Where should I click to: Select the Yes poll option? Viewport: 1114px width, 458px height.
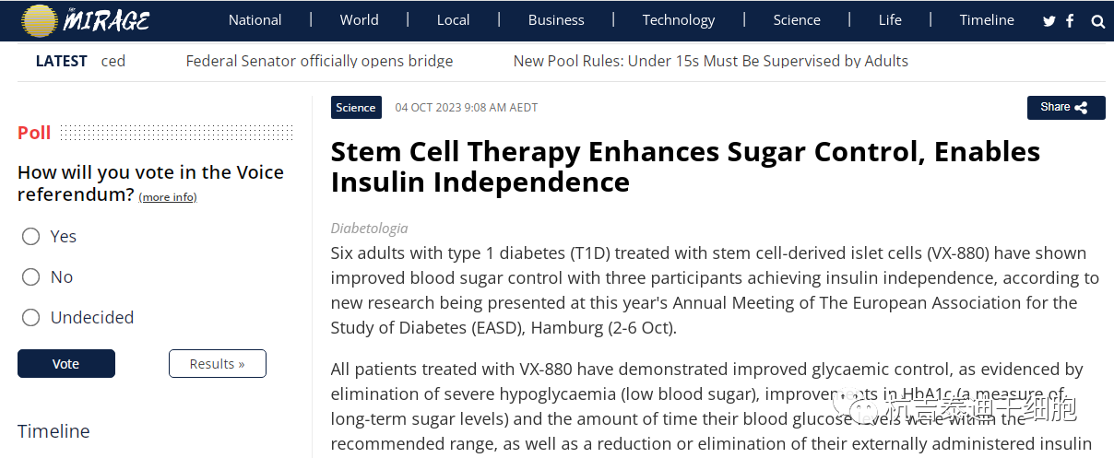31,237
